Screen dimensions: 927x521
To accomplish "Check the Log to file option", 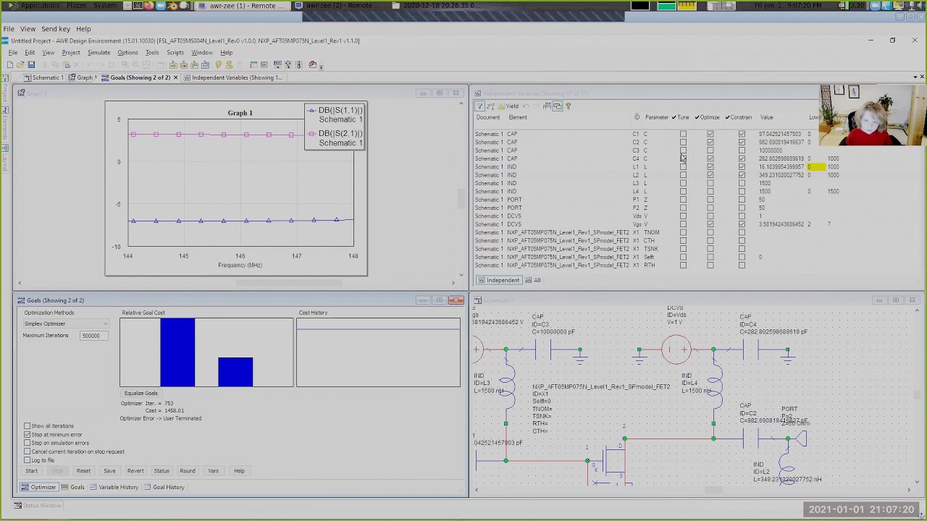I will pyautogui.click(x=28, y=460).
